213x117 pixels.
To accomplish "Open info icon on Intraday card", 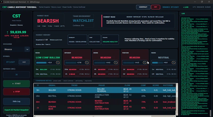I will tap(87, 62).
